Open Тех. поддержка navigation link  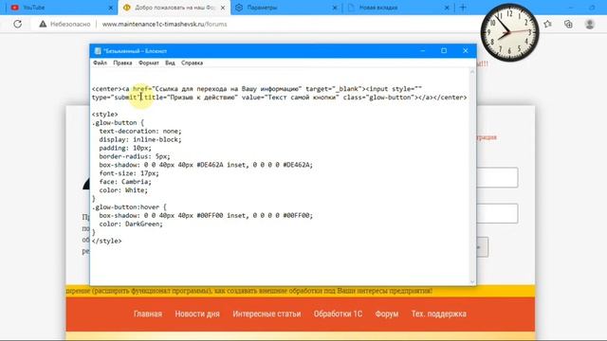(438, 314)
